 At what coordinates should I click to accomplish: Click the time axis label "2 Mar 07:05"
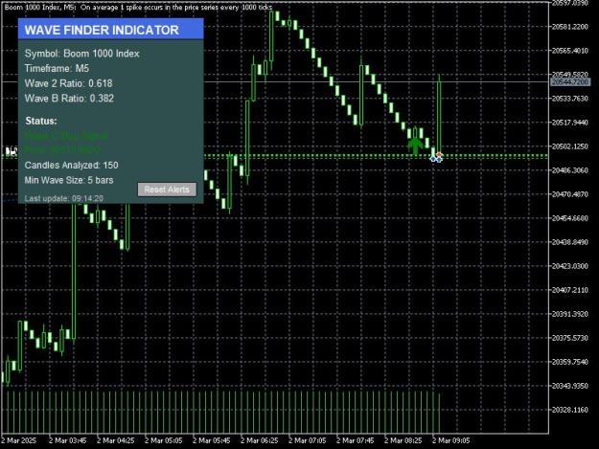point(307,440)
